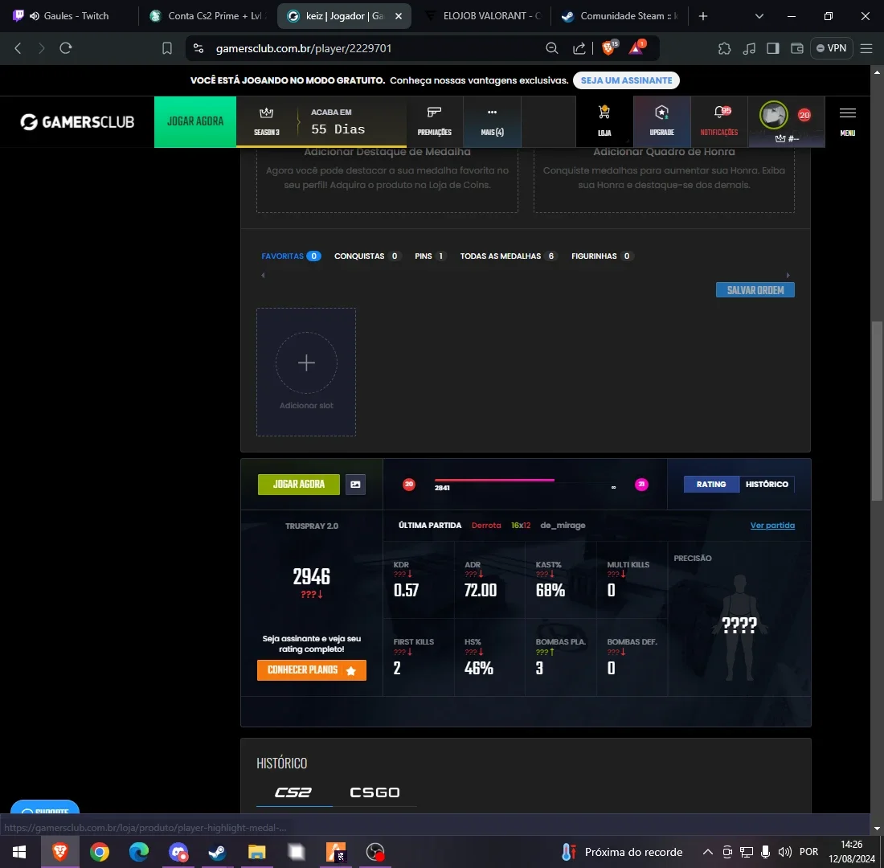The height and width of the screenshot is (868, 884).
Task: Click the page vertical scrollbar
Action: (x=877, y=411)
